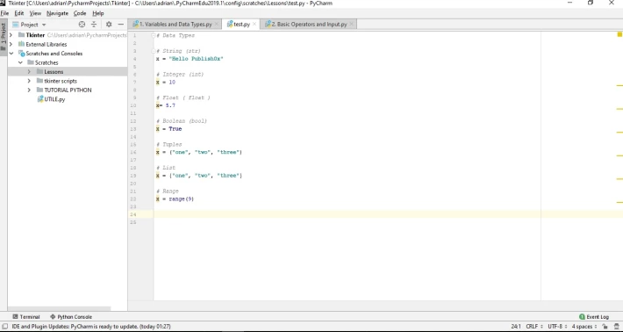Open the Help menu
The height and width of the screenshot is (332, 623).
(98, 13)
